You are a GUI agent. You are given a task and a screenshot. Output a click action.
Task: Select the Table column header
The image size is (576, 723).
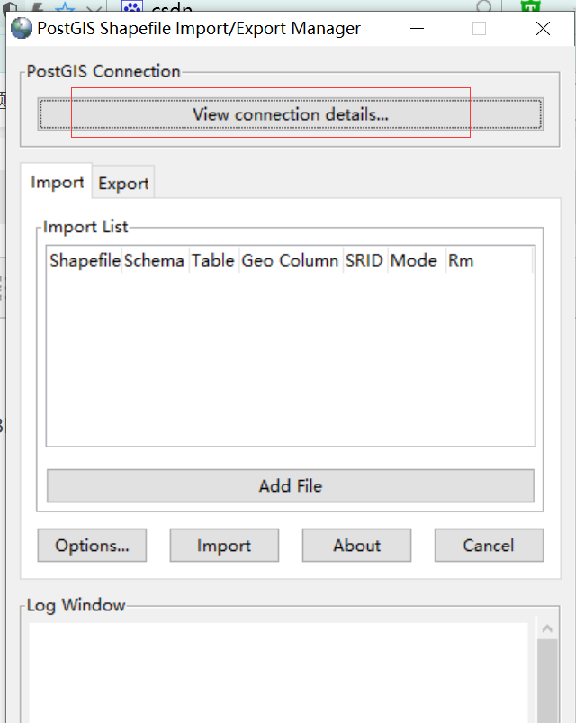tap(214, 260)
